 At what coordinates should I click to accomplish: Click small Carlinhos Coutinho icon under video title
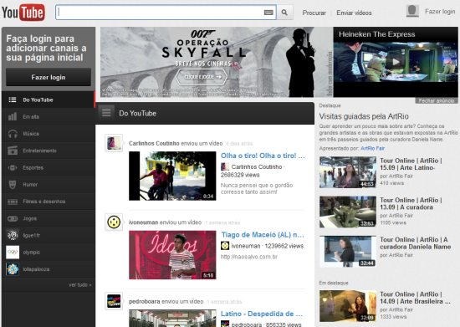click(x=225, y=167)
